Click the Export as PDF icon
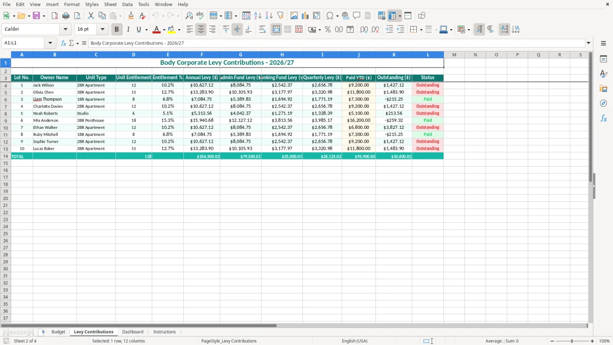 click(x=55, y=16)
